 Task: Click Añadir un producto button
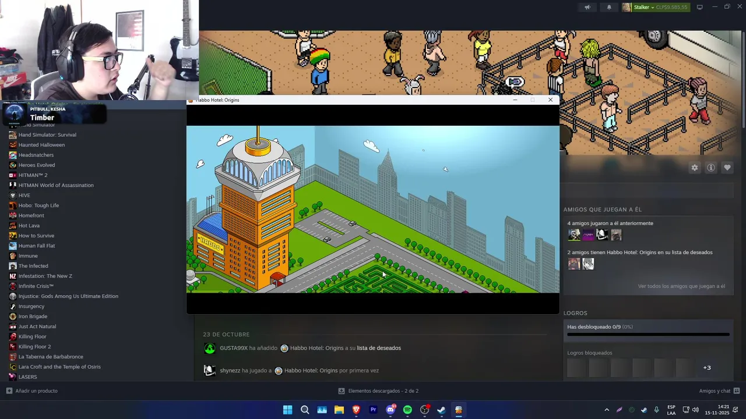[32, 390]
